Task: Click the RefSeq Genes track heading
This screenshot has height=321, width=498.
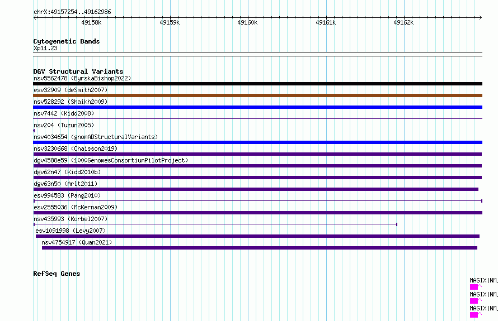Action: [57, 274]
